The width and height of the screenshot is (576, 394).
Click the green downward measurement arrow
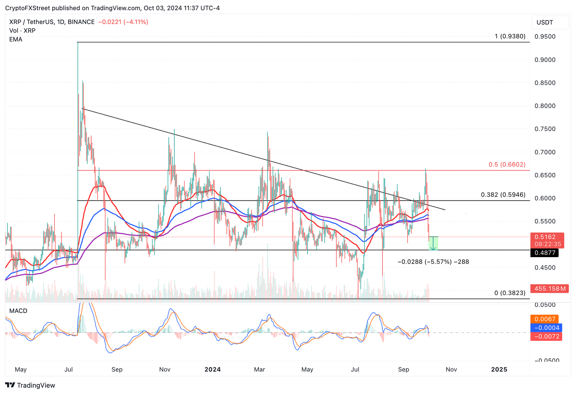click(x=433, y=244)
